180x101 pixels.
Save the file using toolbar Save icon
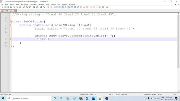click(x=8, y=7)
